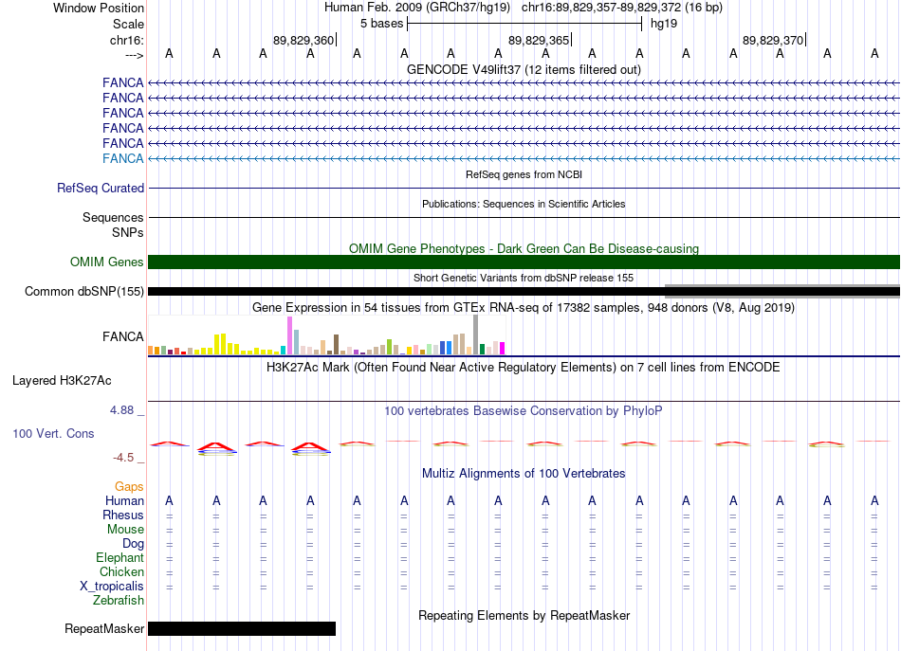Click the hg19 label beside scale bar

(x=664, y=24)
